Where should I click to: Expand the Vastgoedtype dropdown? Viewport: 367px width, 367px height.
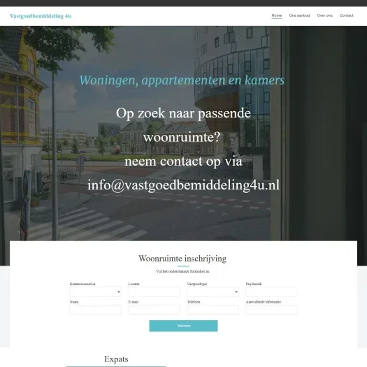(x=213, y=292)
